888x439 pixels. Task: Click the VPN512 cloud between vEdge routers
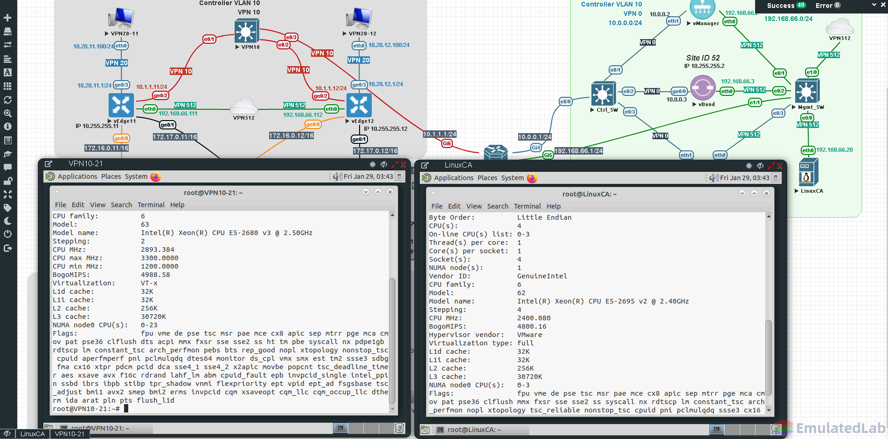point(244,106)
